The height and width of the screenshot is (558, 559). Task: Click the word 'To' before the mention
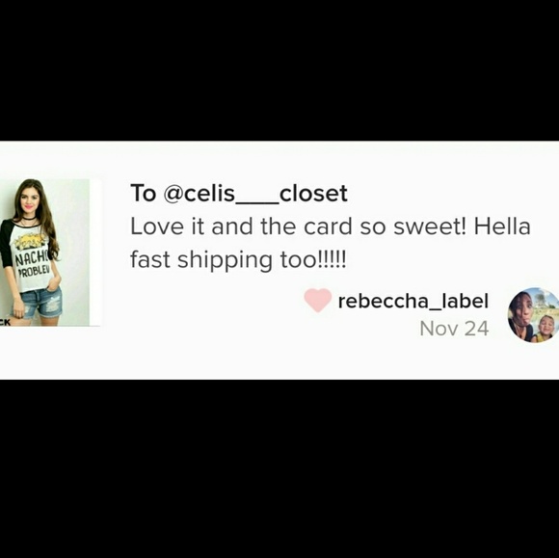[x=144, y=194]
